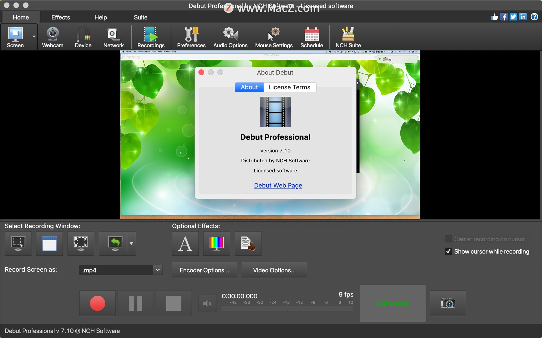Click the thumbs-up like icon
The height and width of the screenshot is (338, 542).
coord(494,17)
